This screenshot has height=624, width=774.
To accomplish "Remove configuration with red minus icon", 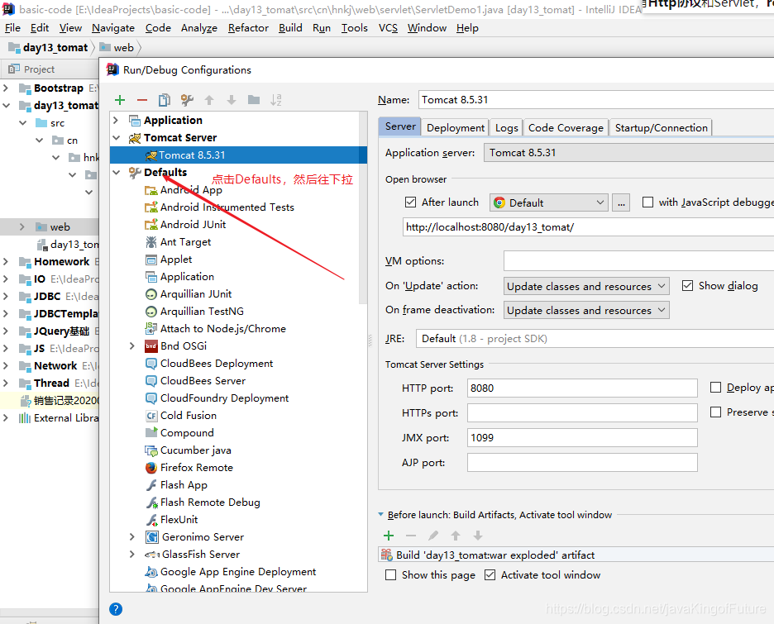I will pos(142,100).
